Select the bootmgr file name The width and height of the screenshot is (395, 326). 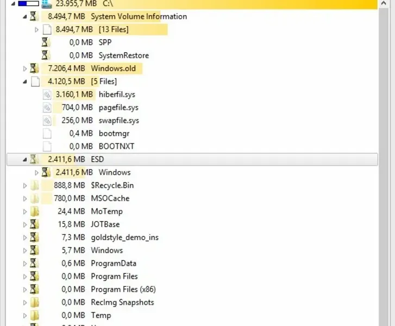[x=114, y=134]
